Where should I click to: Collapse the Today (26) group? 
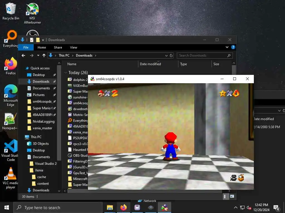click(x=66, y=72)
